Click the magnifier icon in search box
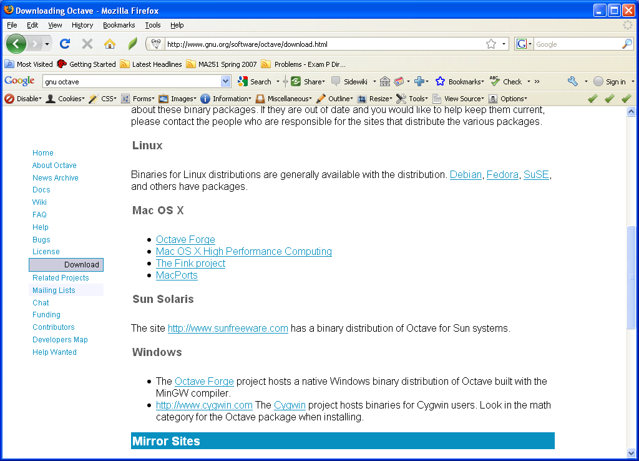639x461 pixels. coord(627,44)
